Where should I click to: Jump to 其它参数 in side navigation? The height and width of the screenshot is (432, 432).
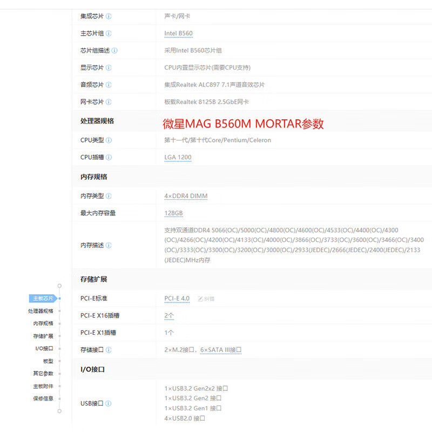point(43,374)
